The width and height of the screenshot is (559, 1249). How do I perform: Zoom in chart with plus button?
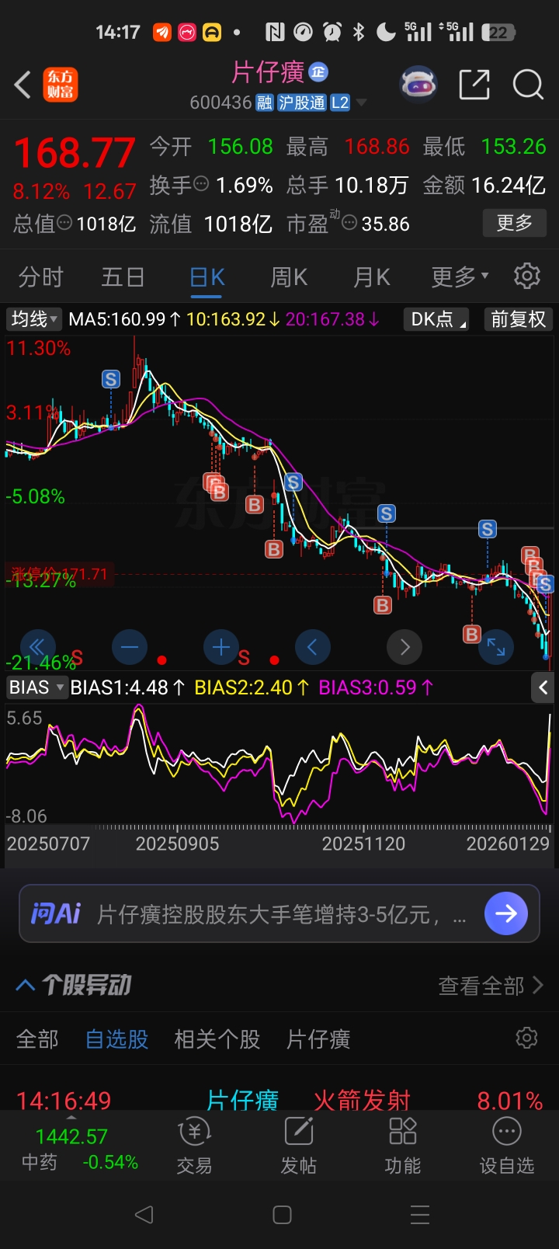[x=221, y=647]
